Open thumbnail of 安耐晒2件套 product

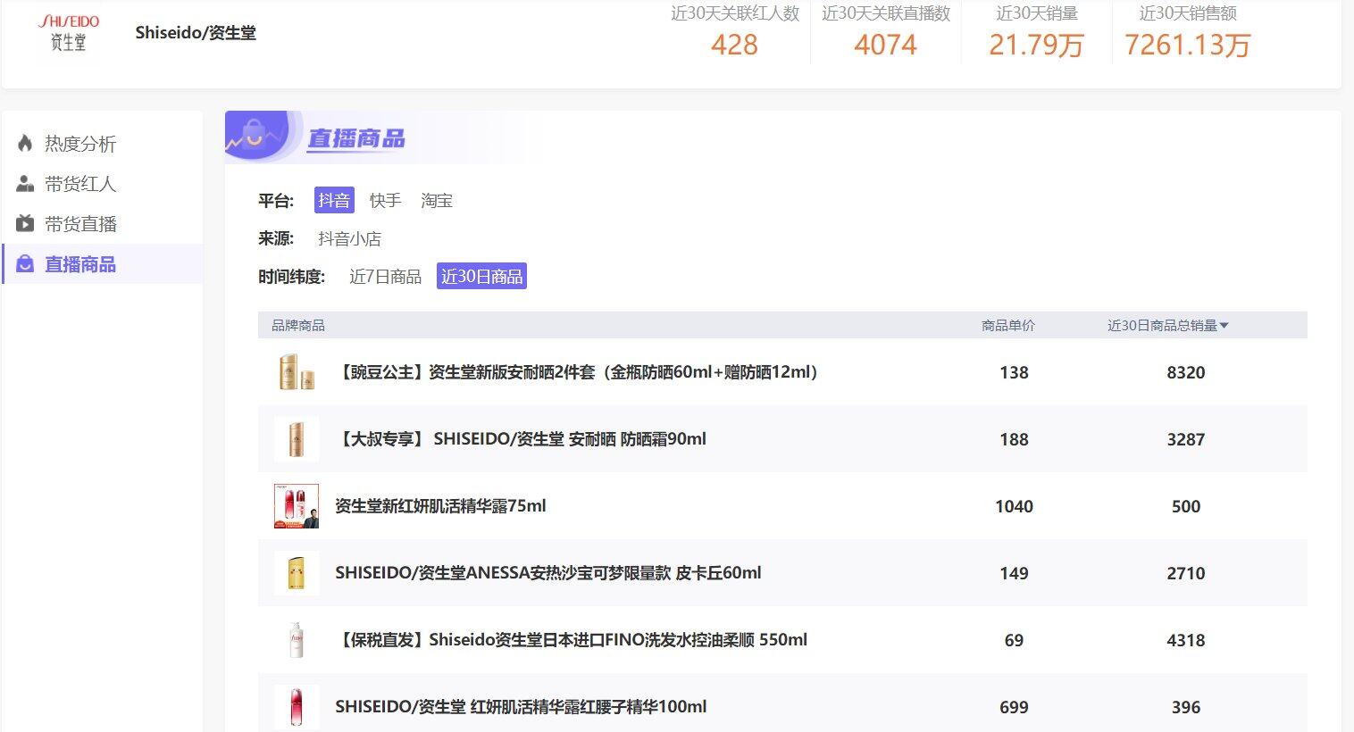coord(297,372)
